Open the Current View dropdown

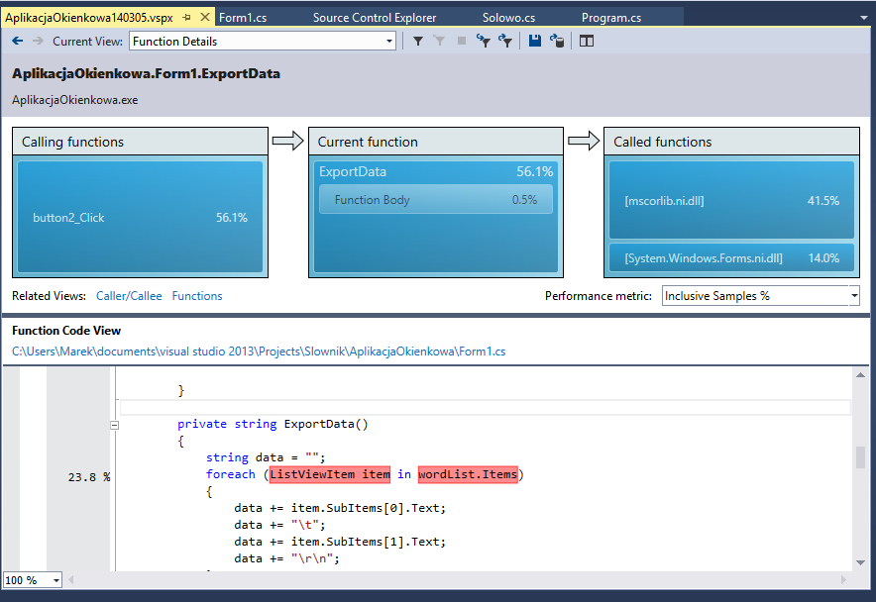pos(388,42)
